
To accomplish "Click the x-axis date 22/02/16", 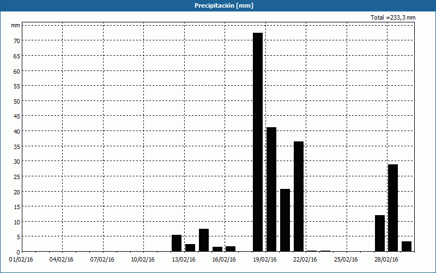I will point(305,260).
